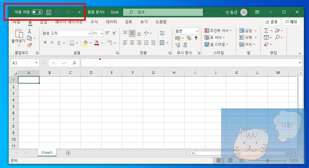
Task: Apply red font color 가
Action: (x=97, y=43)
